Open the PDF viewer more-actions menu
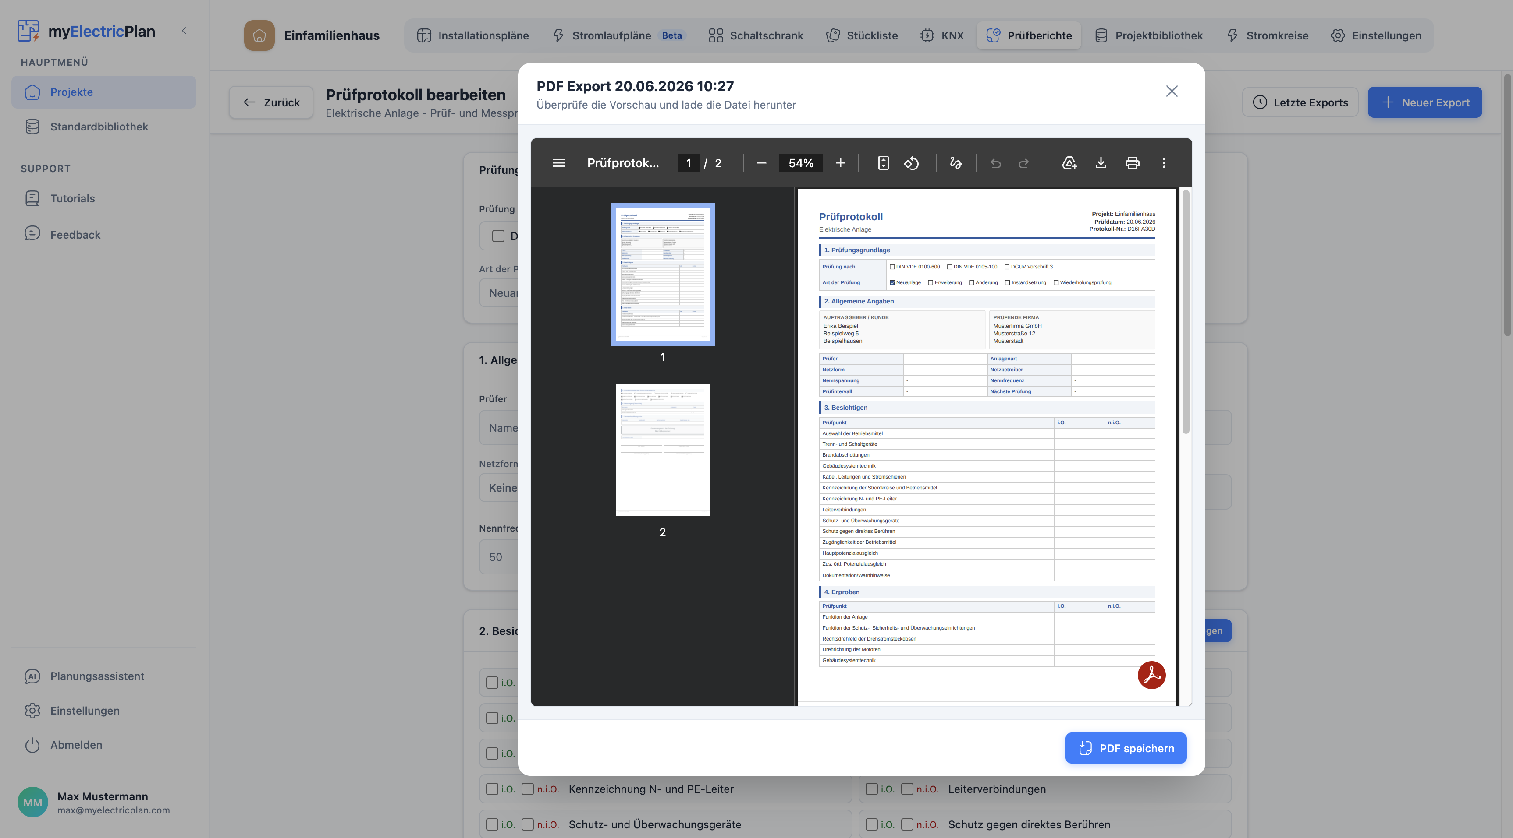The image size is (1513, 838). 1164,163
